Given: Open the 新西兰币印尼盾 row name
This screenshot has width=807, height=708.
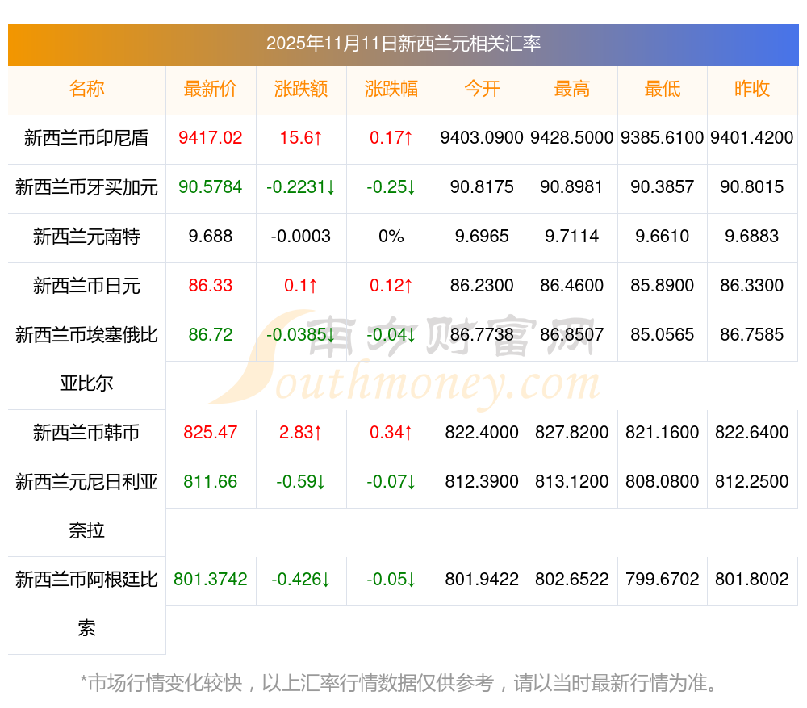Looking at the screenshot, I should point(86,138).
